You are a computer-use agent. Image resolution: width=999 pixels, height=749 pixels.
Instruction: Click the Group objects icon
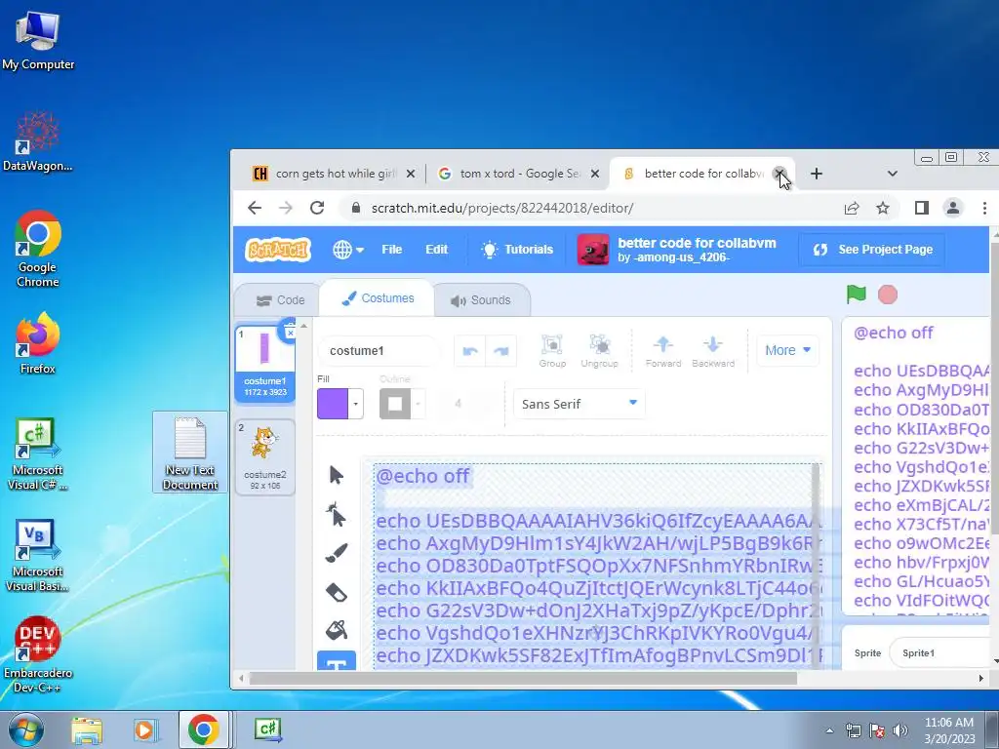coord(552,351)
